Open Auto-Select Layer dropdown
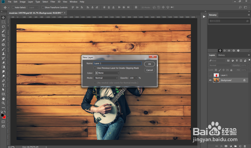The image size is (251, 148). pyautogui.click(x=33, y=7)
